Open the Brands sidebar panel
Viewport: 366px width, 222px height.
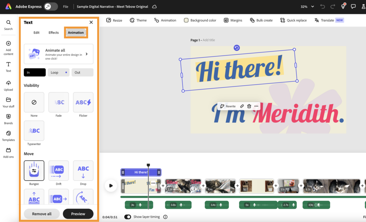tap(9, 119)
